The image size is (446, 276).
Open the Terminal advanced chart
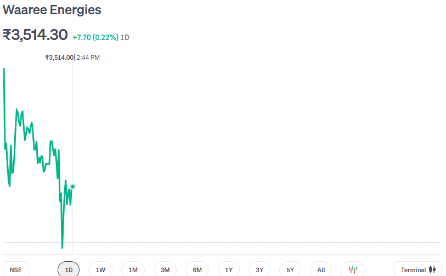(x=417, y=269)
